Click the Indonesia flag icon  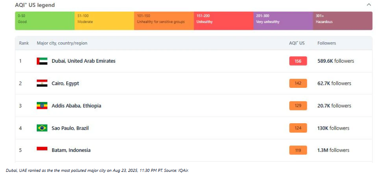coord(42,150)
